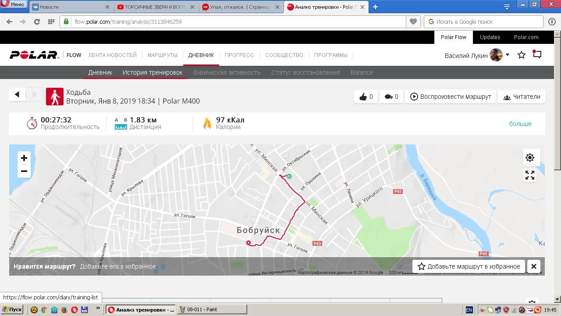
Task: Open ЛЕНТА НОВОСТЕЙ section
Action: pos(113,55)
